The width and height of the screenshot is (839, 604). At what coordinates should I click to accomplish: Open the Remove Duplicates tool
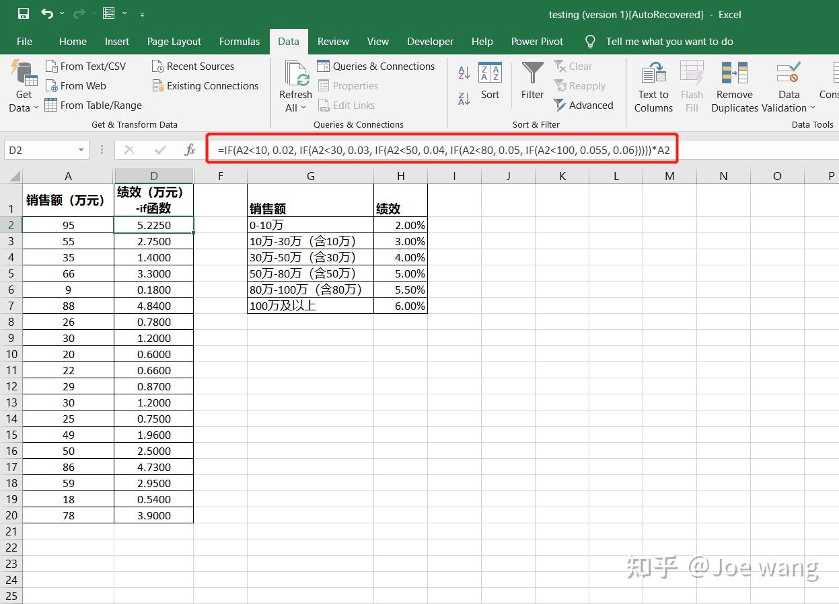pyautogui.click(x=733, y=86)
